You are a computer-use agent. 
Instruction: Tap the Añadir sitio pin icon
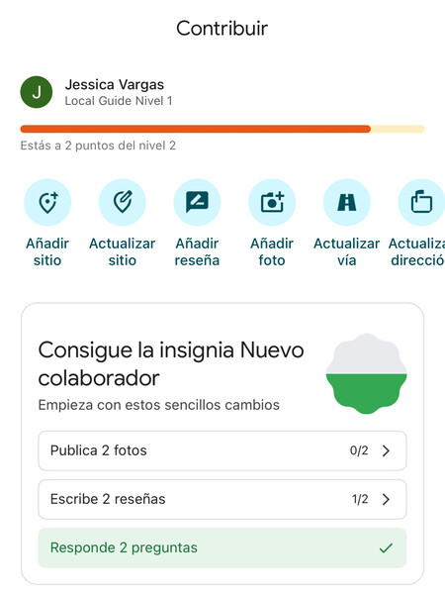47,202
